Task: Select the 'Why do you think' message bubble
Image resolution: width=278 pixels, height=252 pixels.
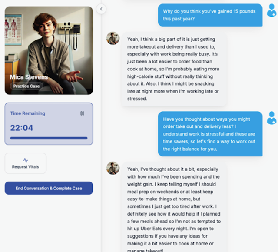Action: click(210, 15)
